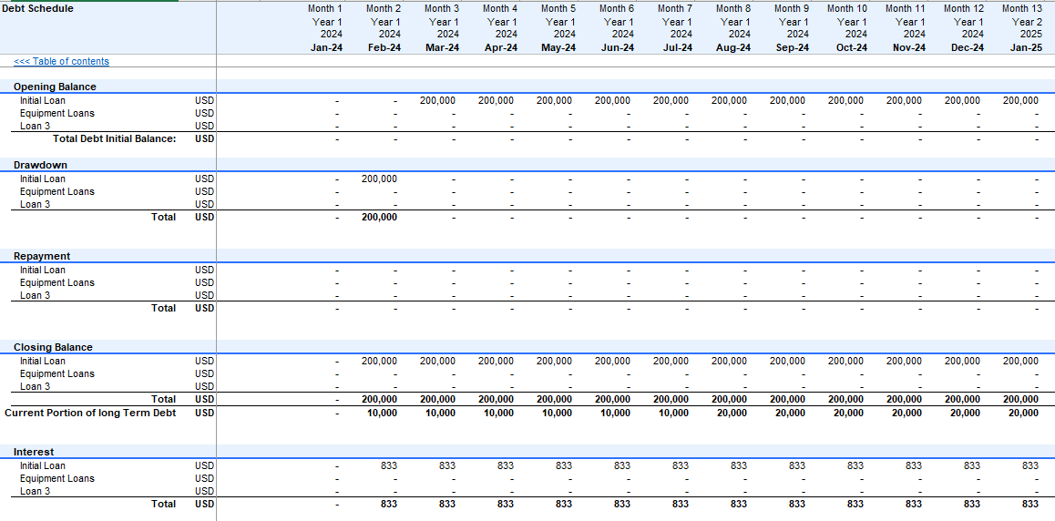Click Equipment Loans label under Repayment
This screenshot has width=1055, height=521.
pos(56,282)
